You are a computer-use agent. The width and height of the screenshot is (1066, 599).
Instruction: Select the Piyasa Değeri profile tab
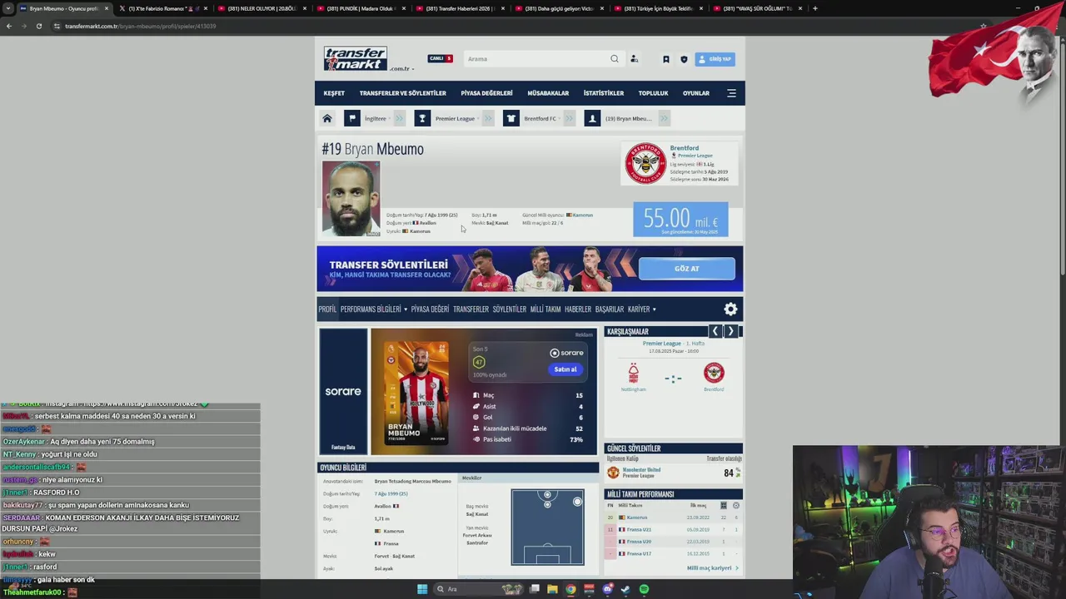[430, 309]
